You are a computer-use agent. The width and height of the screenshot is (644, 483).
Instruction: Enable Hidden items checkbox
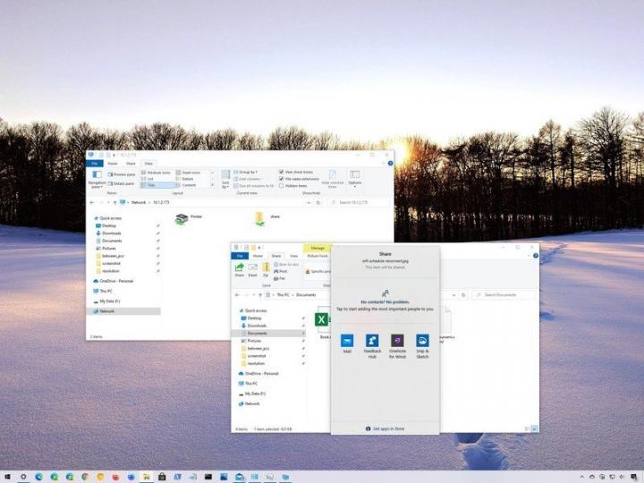tap(281, 186)
